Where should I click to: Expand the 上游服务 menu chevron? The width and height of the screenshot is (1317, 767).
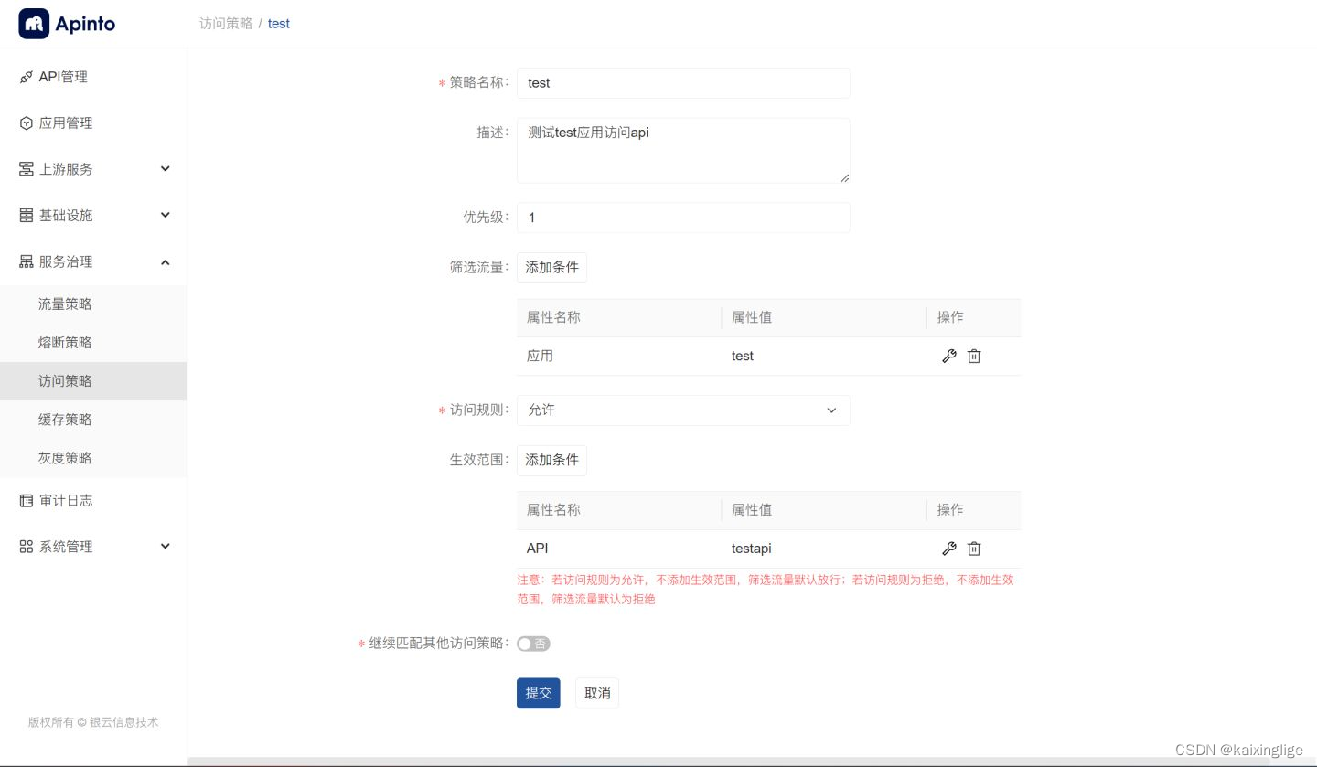tap(166, 169)
